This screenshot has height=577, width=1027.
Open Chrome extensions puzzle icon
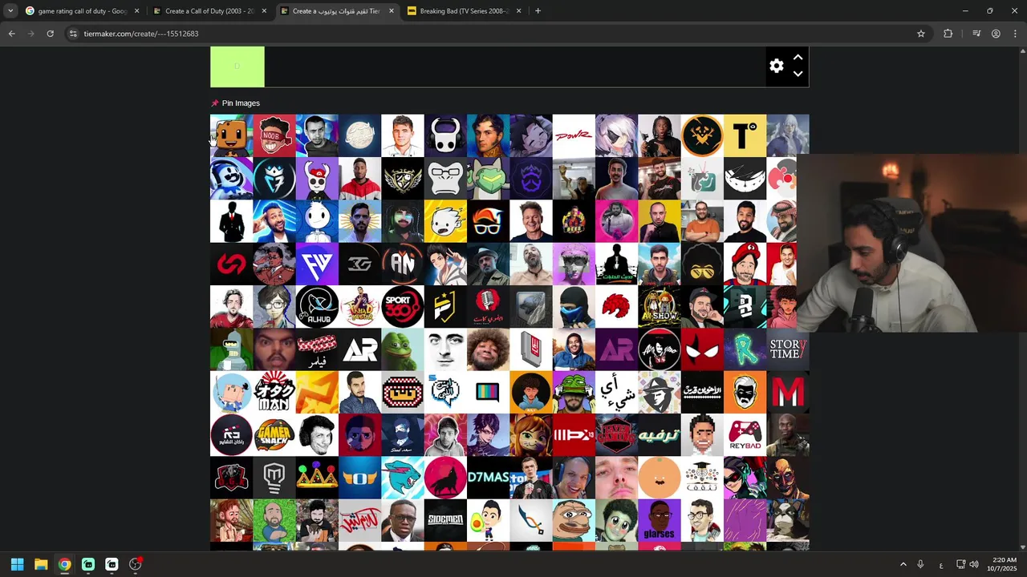[948, 34]
